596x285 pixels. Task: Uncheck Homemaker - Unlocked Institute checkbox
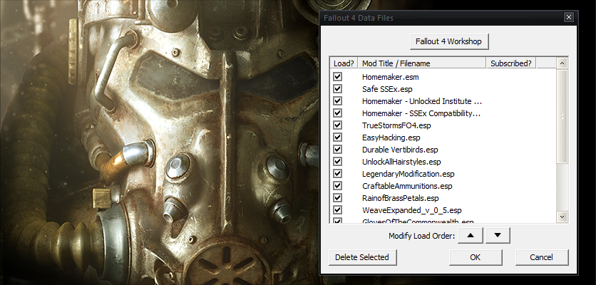[x=337, y=101]
